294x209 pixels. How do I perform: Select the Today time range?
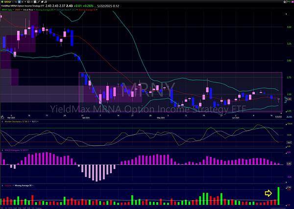[x=39, y=208]
